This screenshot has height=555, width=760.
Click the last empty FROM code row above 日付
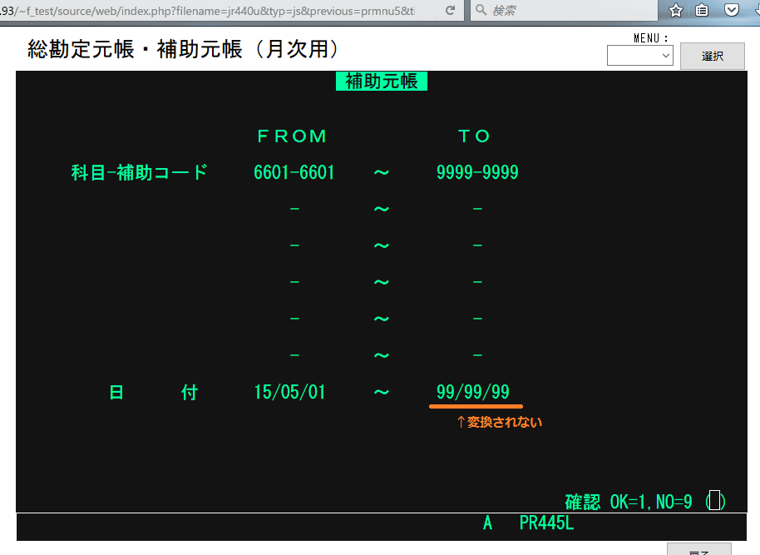click(294, 355)
